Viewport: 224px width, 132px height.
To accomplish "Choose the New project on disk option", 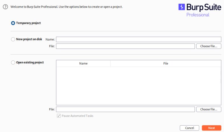I will tap(13, 39).
